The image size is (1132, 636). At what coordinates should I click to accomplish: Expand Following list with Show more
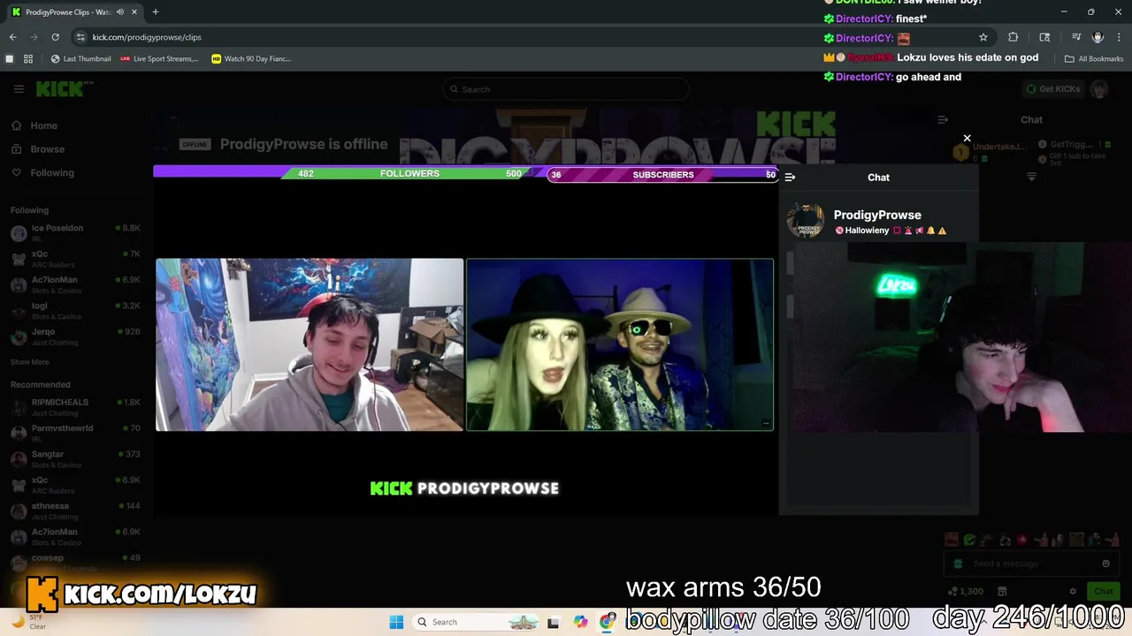29,362
